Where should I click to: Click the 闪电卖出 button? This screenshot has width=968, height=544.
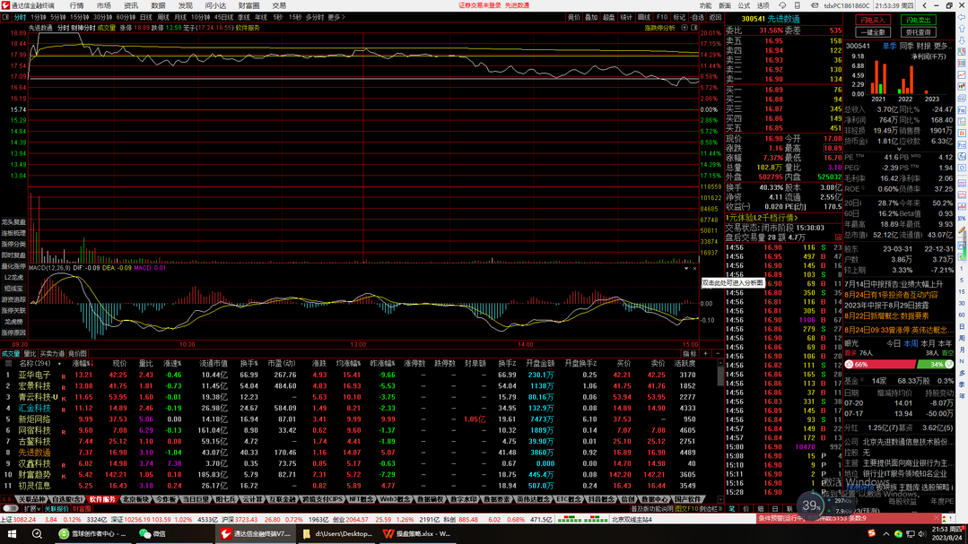tap(918, 21)
